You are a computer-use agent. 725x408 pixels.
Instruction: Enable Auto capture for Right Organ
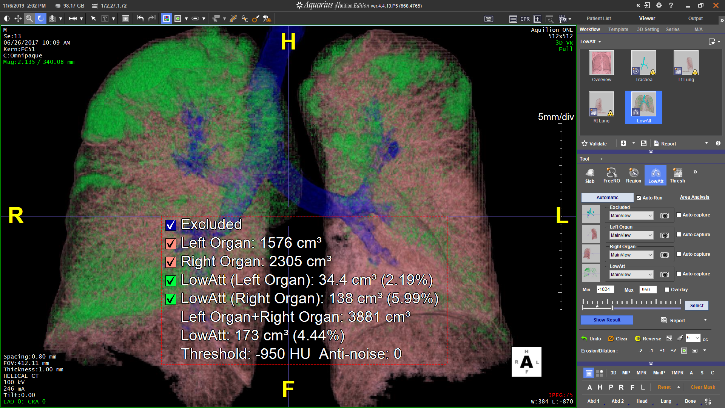pos(679,254)
